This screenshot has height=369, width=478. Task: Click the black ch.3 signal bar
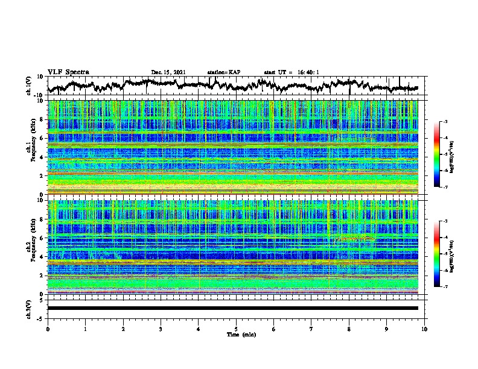pyautogui.click(x=232, y=308)
